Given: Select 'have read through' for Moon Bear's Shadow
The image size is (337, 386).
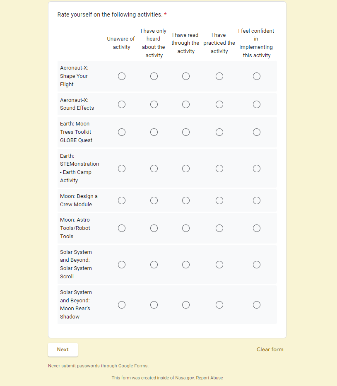Looking at the screenshot, I should (186, 305).
